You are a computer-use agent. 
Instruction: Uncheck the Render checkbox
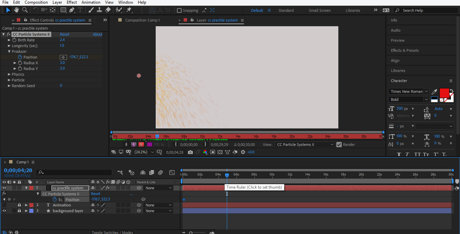(339, 145)
